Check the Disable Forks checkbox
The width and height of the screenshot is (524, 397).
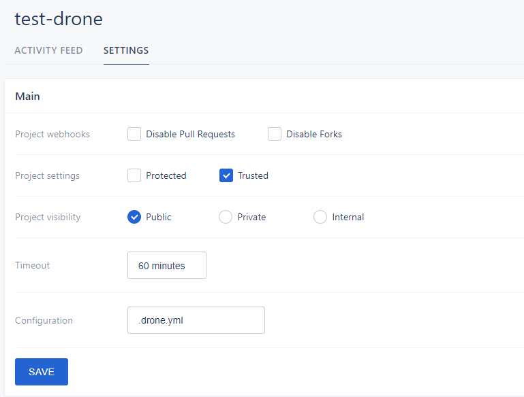tap(275, 134)
